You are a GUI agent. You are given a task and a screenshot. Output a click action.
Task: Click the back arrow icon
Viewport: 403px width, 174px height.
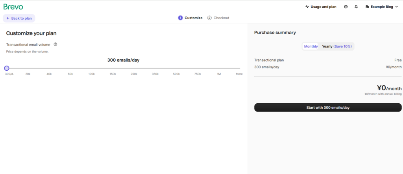[8, 18]
